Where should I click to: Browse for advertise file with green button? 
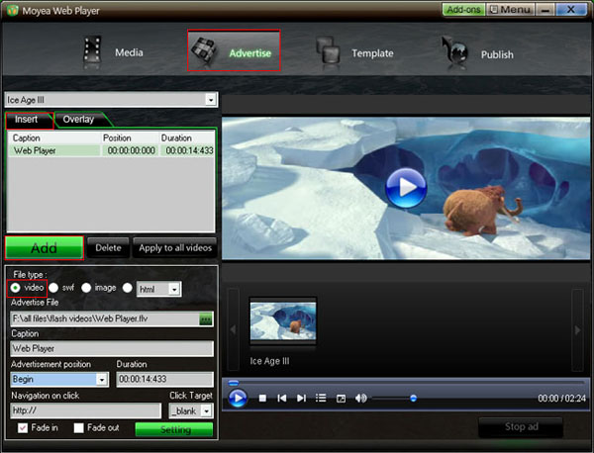(x=206, y=319)
